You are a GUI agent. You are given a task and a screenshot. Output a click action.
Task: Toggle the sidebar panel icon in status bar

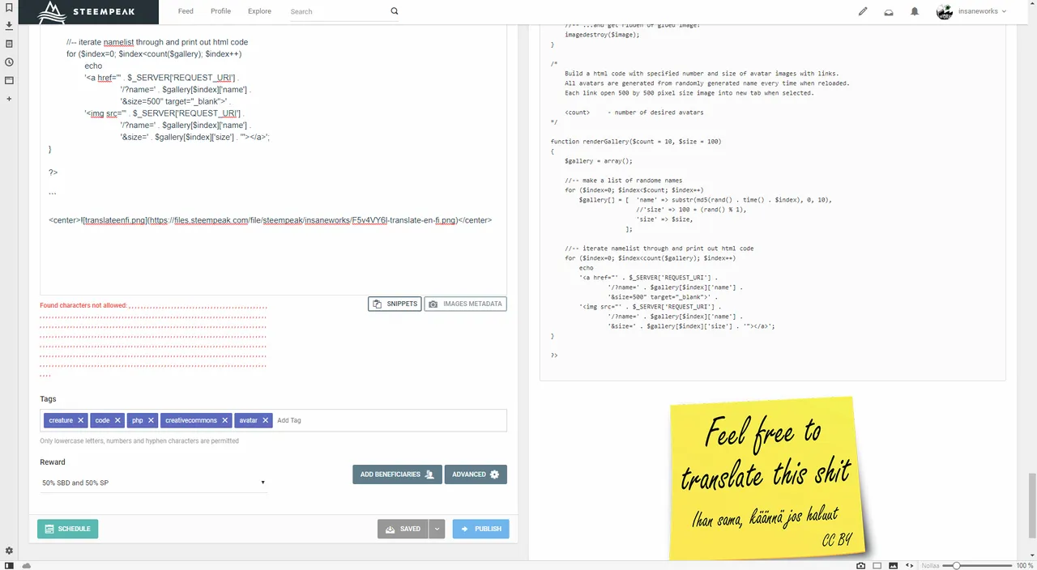pos(8,565)
